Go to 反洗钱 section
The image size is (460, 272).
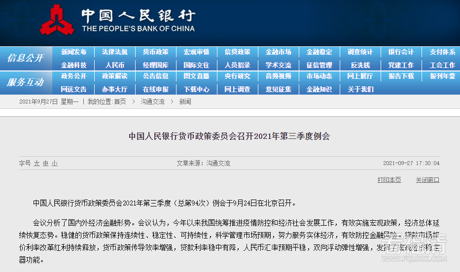(360, 65)
